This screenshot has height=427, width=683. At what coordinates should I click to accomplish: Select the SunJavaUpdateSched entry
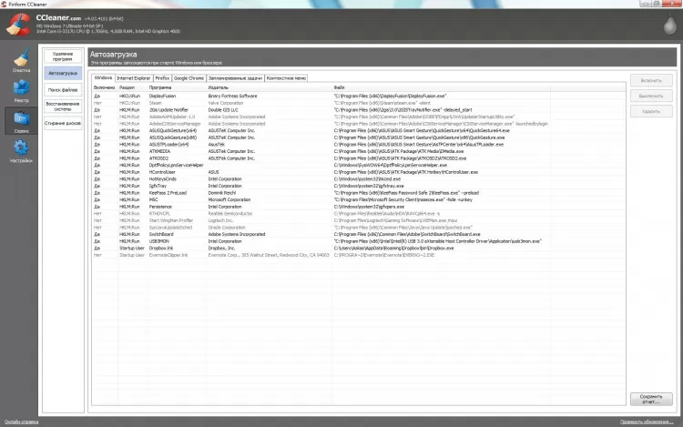pyautogui.click(x=359, y=228)
